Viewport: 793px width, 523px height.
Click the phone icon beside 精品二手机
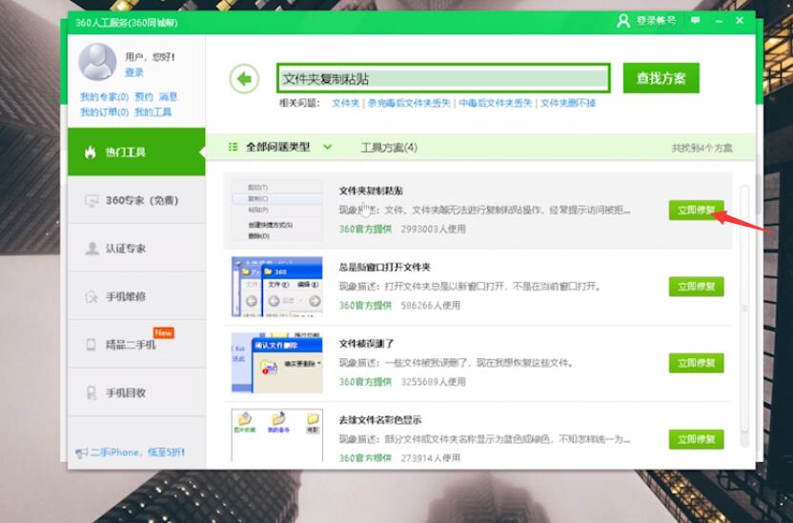(x=91, y=345)
